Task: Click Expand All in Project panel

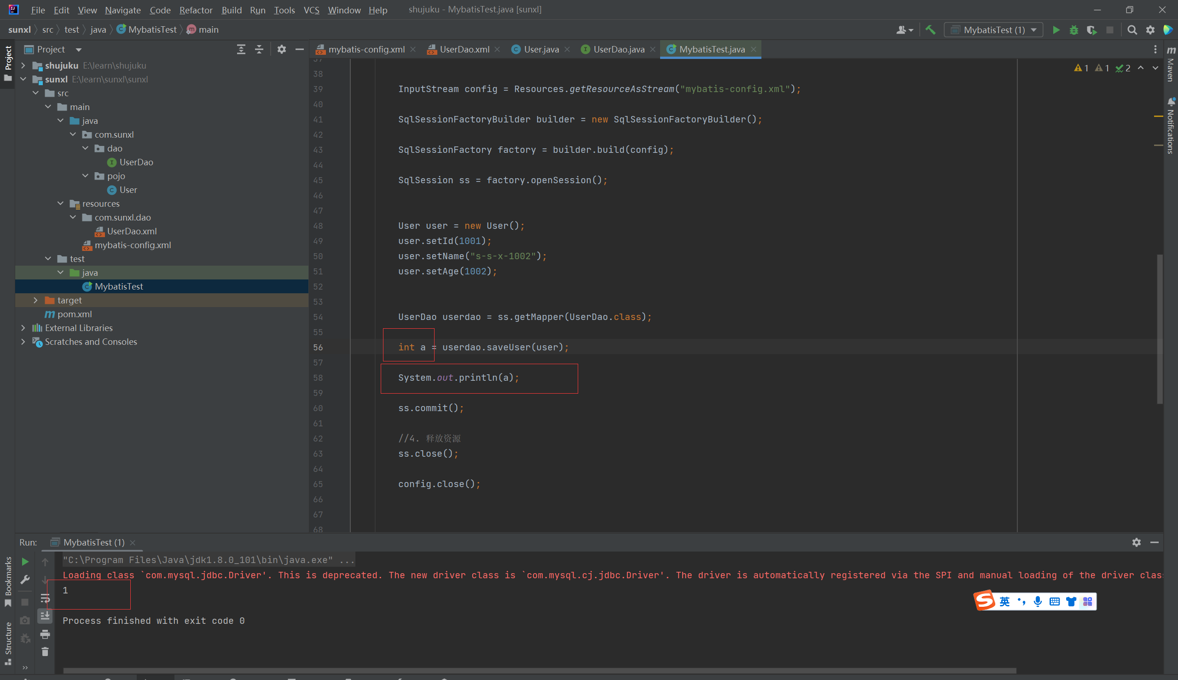Action: (x=241, y=50)
